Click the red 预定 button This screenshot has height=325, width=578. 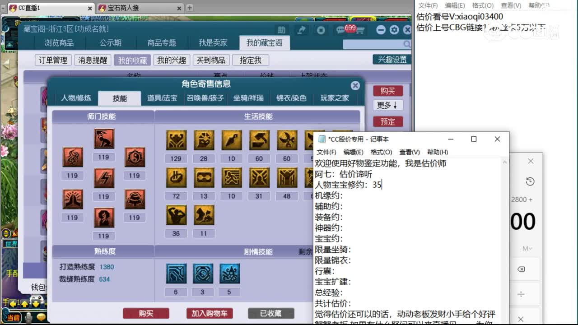[387, 121]
